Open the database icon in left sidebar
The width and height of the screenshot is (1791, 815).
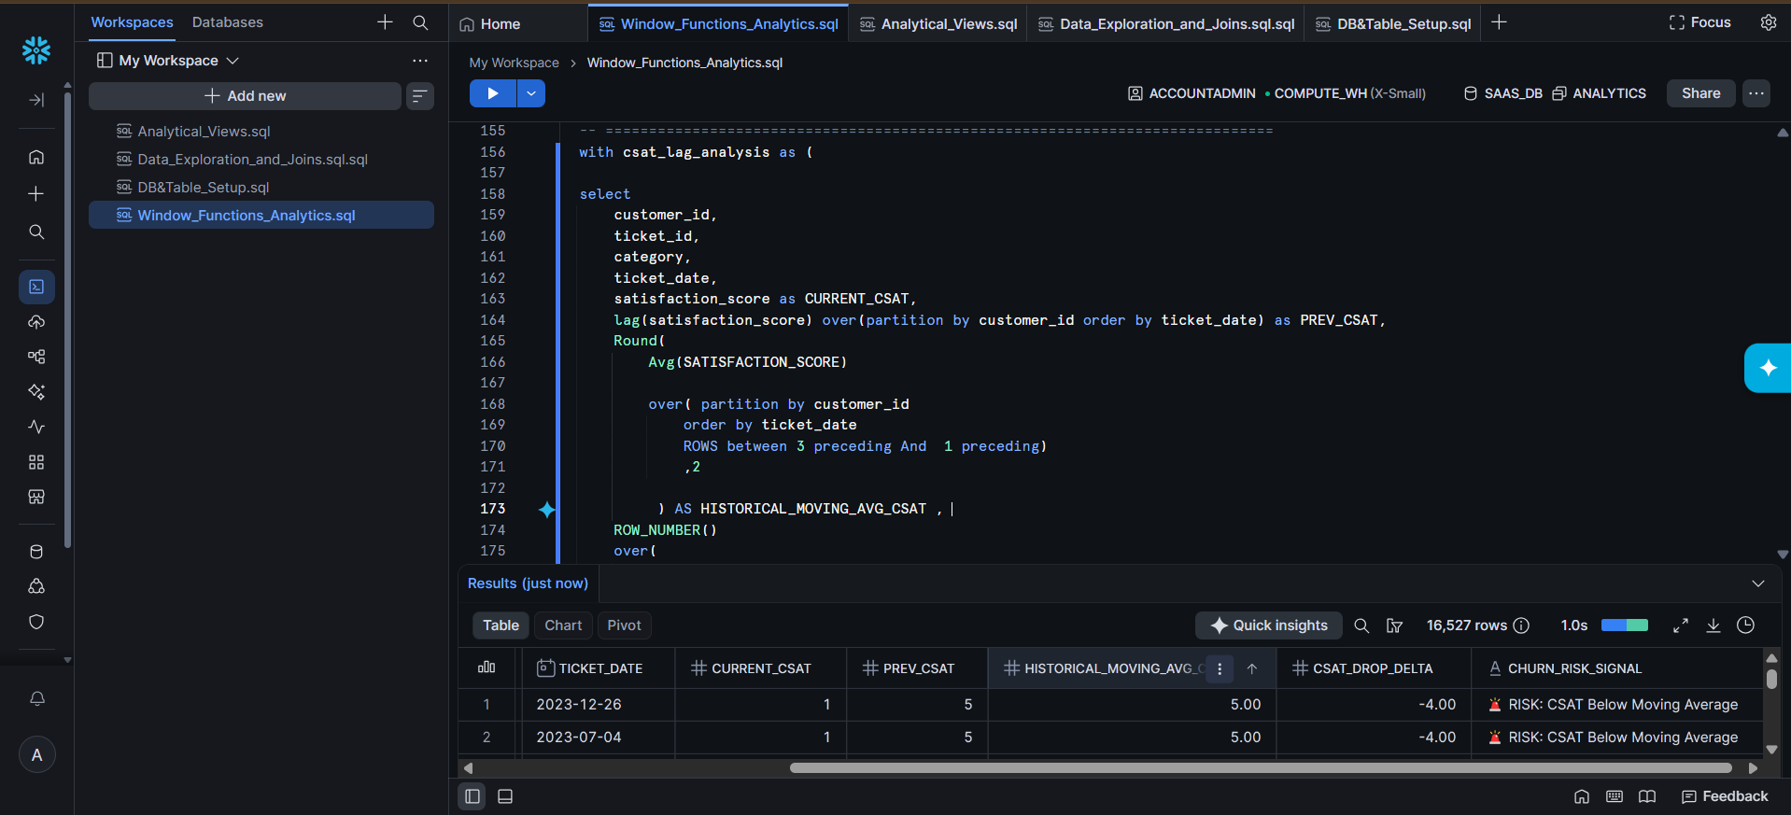tap(36, 552)
